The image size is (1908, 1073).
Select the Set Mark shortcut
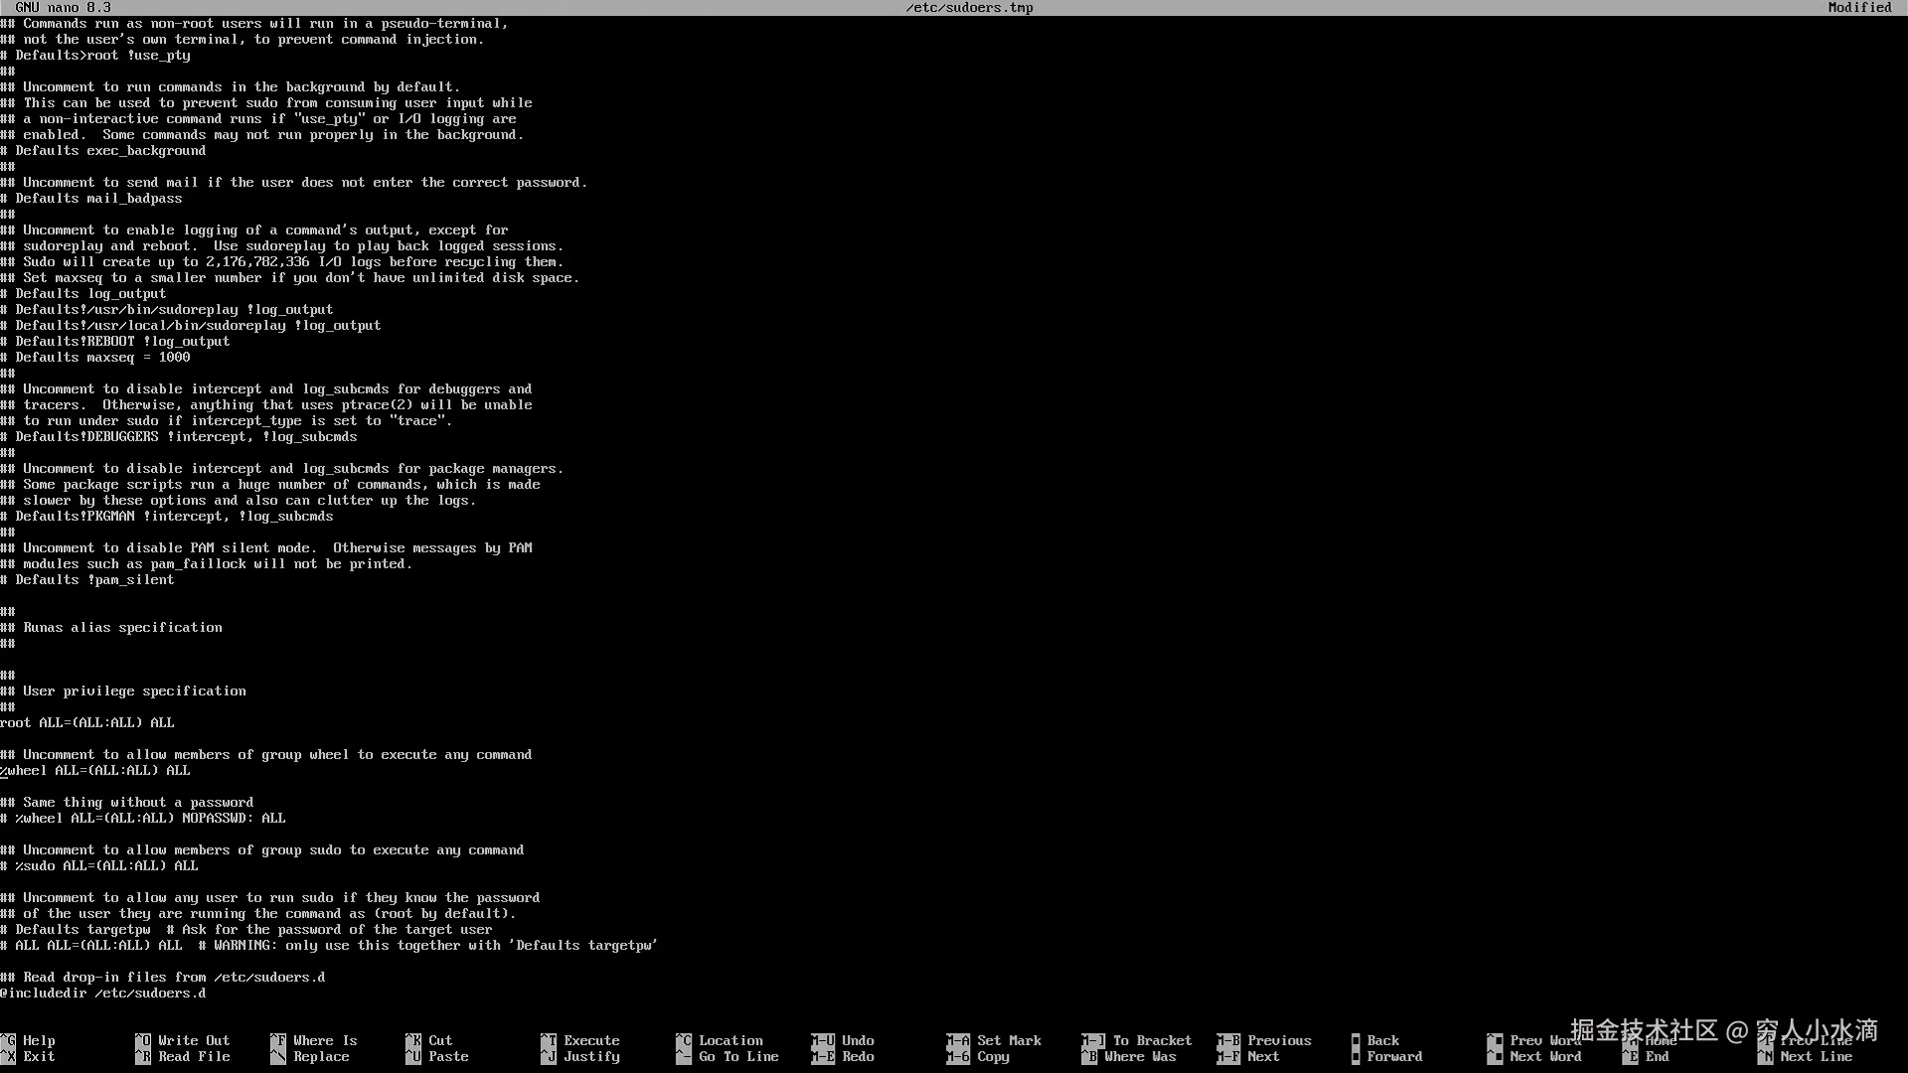1008,1040
